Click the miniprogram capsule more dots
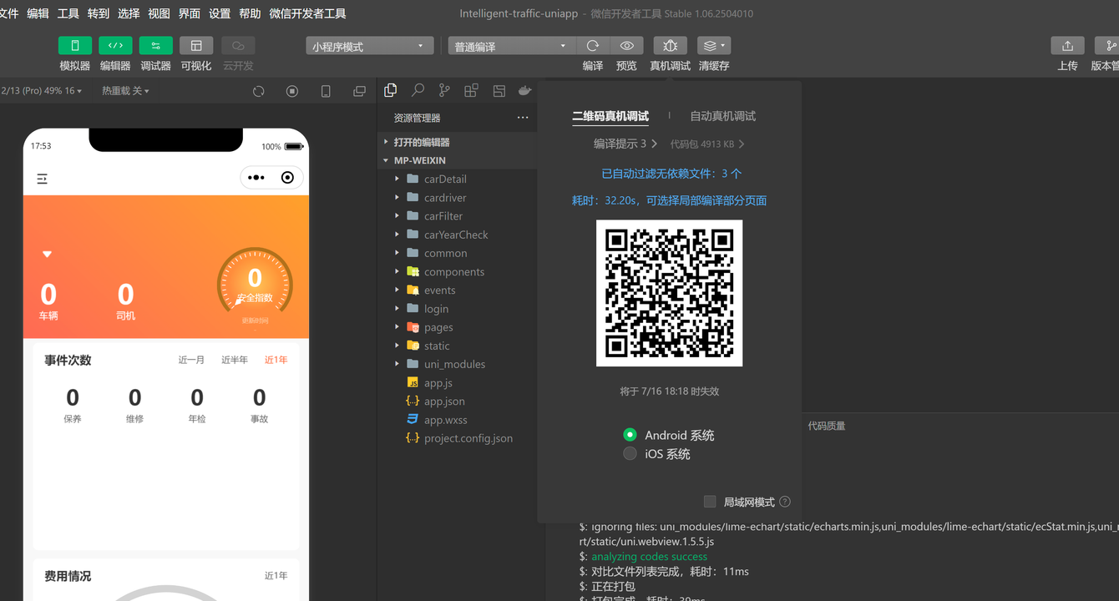The image size is (1119, 601). pyautogui.click(x=256, y=178)
